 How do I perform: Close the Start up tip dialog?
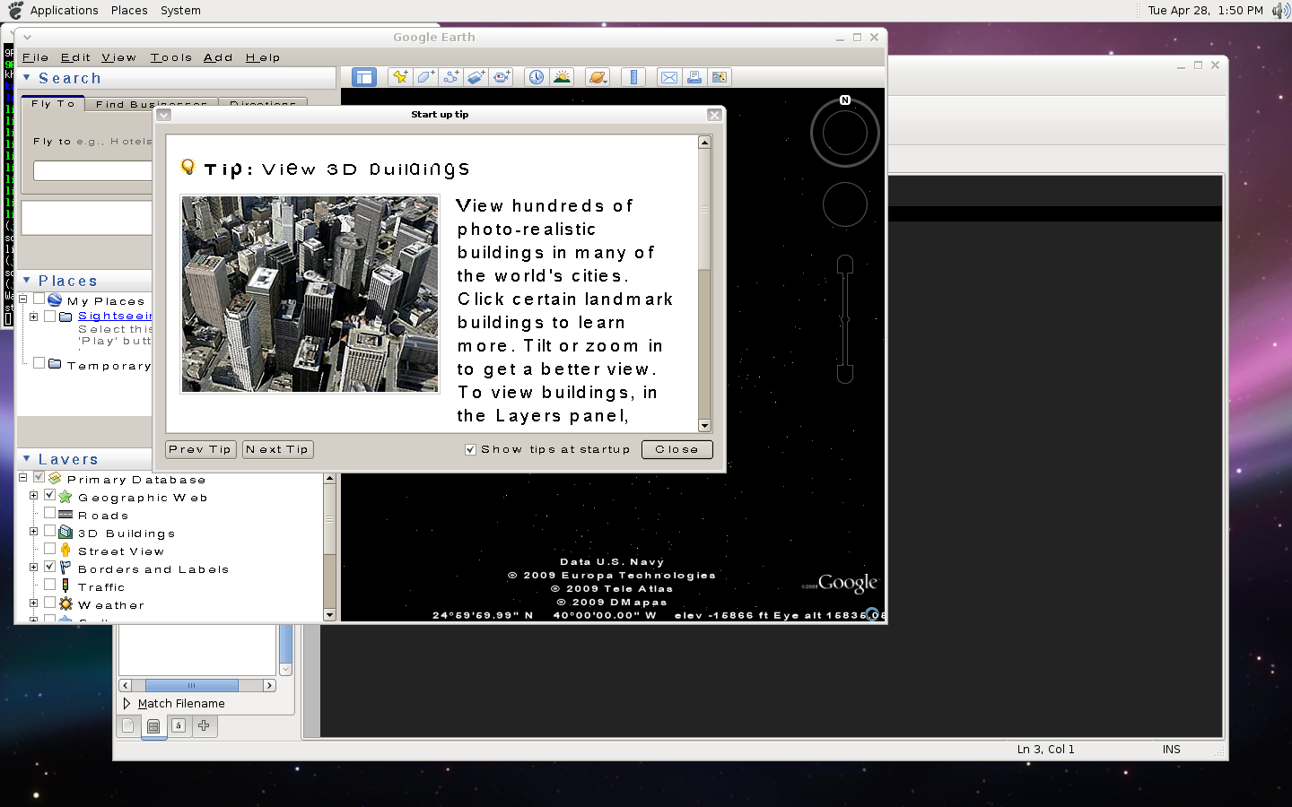tap(677, 449)
